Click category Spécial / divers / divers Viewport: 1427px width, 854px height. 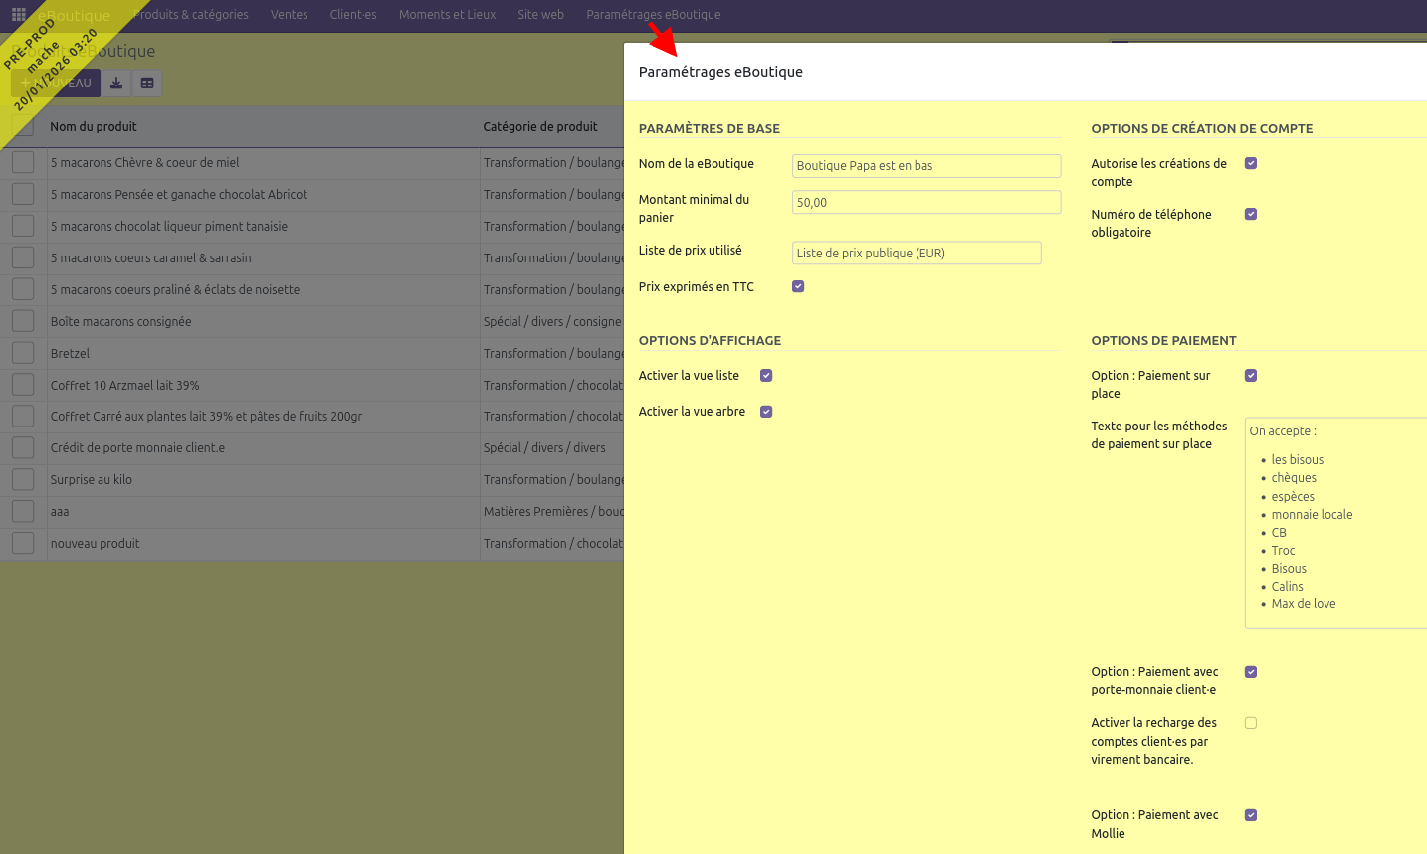coord(544,448)
